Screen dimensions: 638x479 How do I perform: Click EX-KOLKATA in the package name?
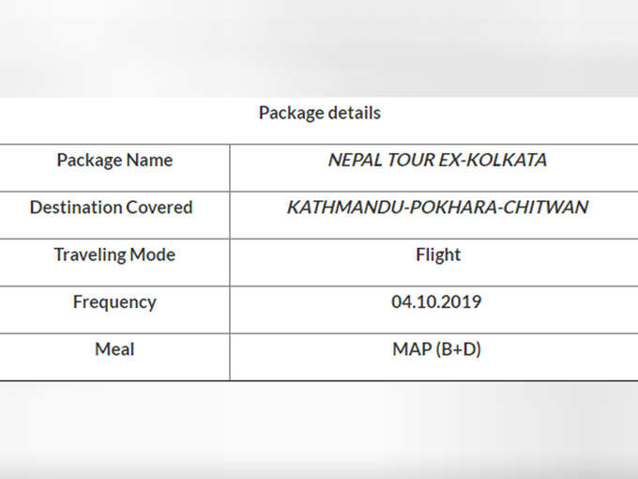494,160
